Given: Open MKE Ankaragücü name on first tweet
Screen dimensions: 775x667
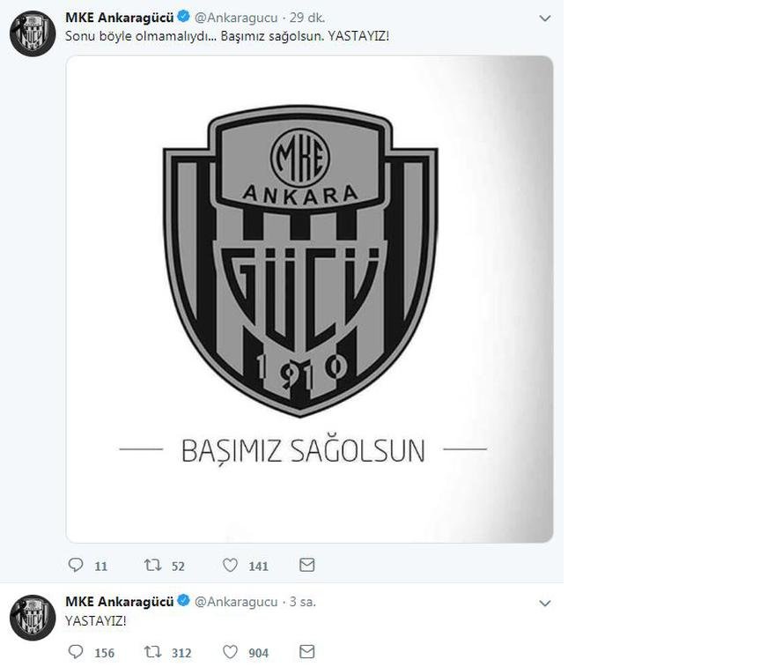Looking at the screenshot, I should point(119,18).
